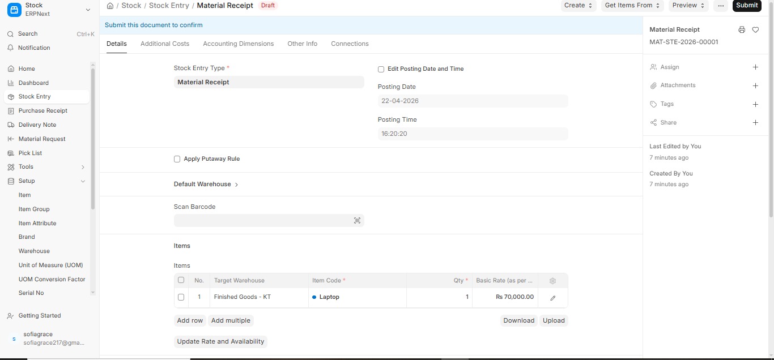Click the heart like icon
Image resolution: width=774 pixels, height=360 pixels.
tap(755, 29)
